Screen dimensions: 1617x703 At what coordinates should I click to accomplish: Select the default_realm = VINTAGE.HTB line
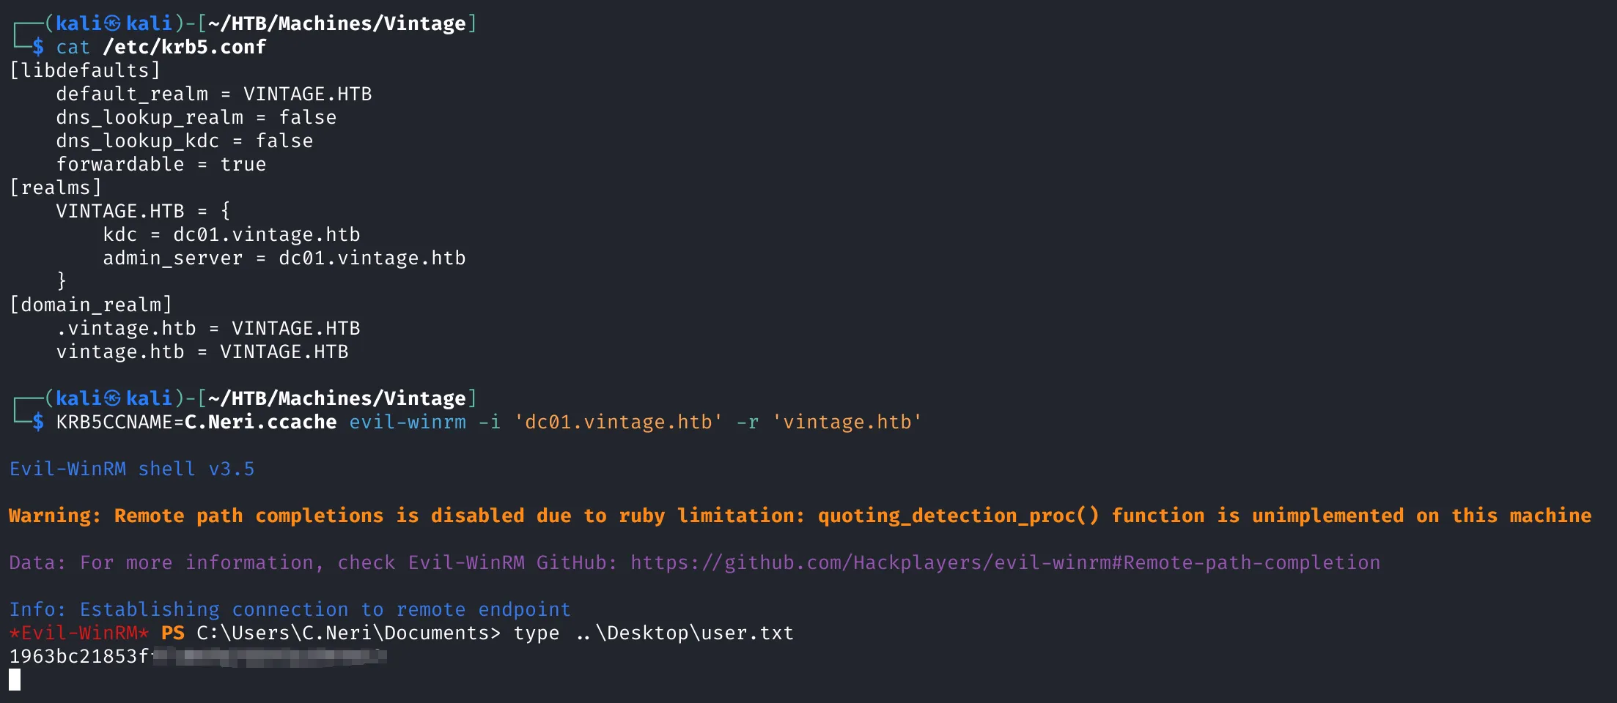coord(214,94)
